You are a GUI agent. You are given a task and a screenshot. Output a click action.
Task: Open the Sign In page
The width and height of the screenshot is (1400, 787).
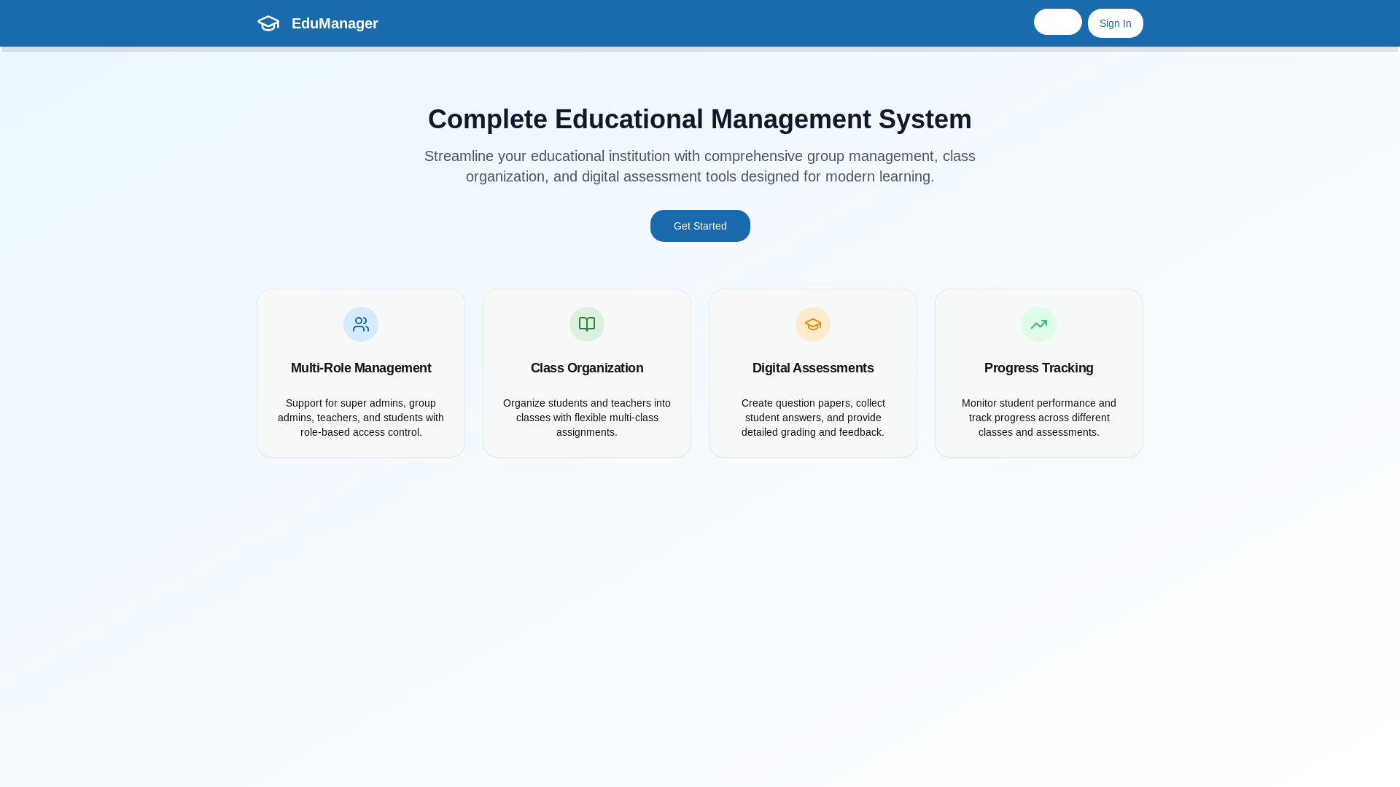point(1115,23)
